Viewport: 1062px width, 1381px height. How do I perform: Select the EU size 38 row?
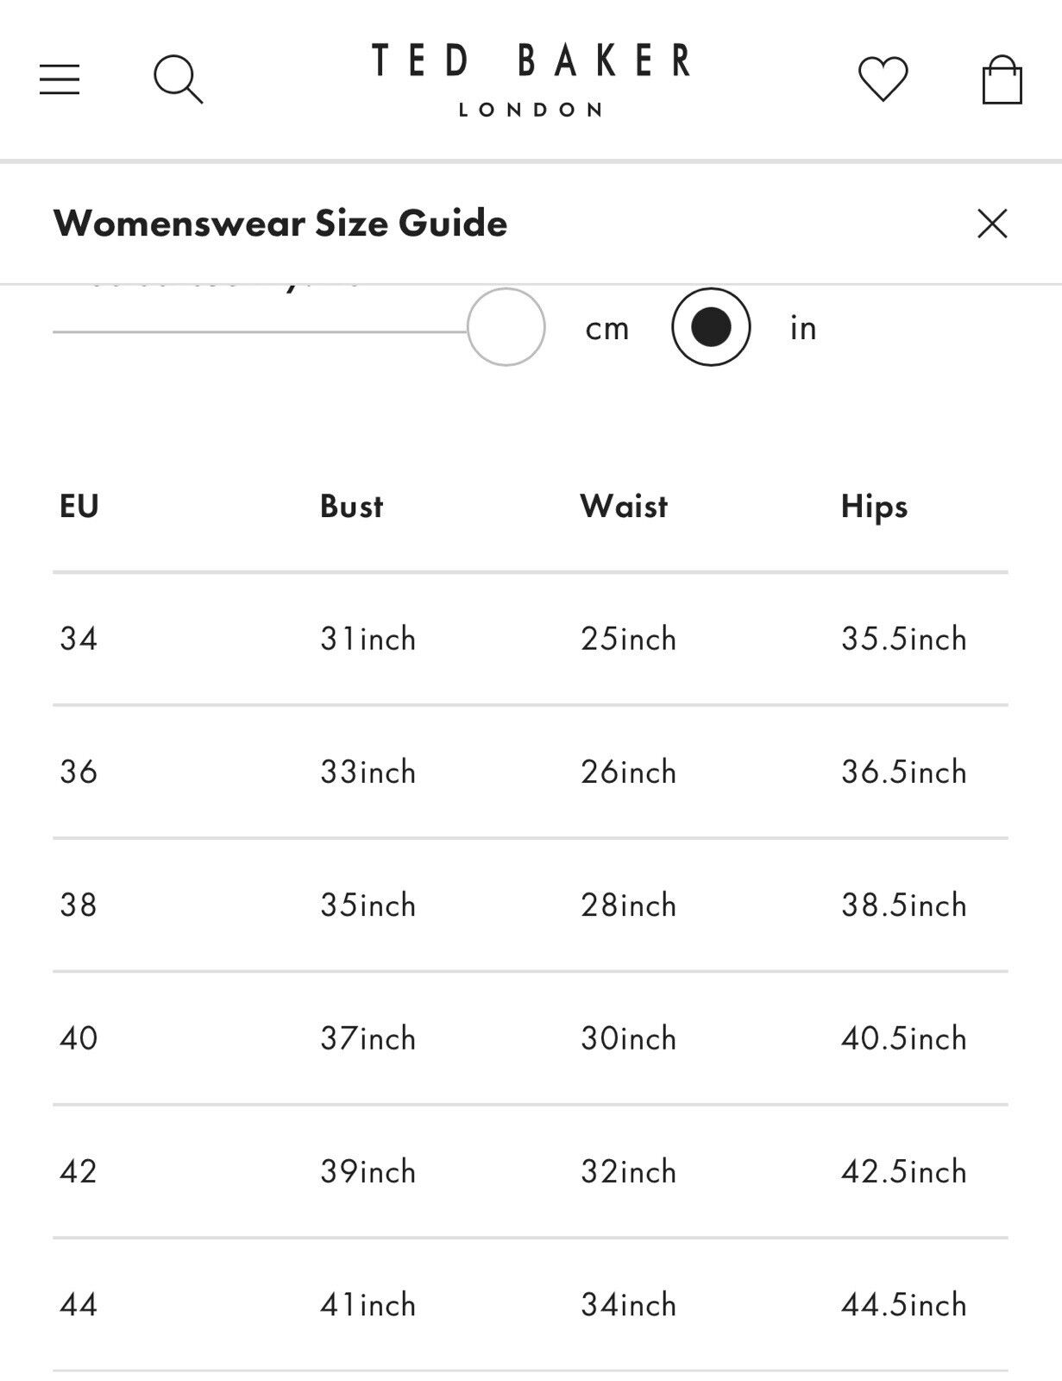coord(531,905)
